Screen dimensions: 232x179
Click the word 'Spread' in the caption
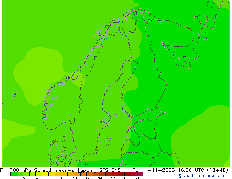coord(42,170)
